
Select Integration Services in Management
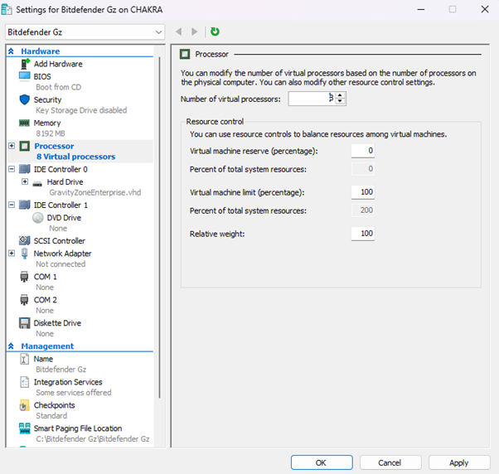click(67, 382)
